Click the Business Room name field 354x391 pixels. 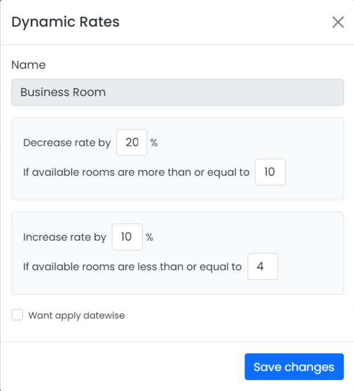[x=177, y=92]
